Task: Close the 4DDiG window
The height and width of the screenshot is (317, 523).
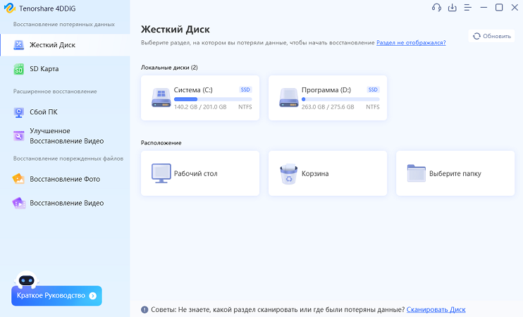Action: pyautogui.click(x=515, y=7)
